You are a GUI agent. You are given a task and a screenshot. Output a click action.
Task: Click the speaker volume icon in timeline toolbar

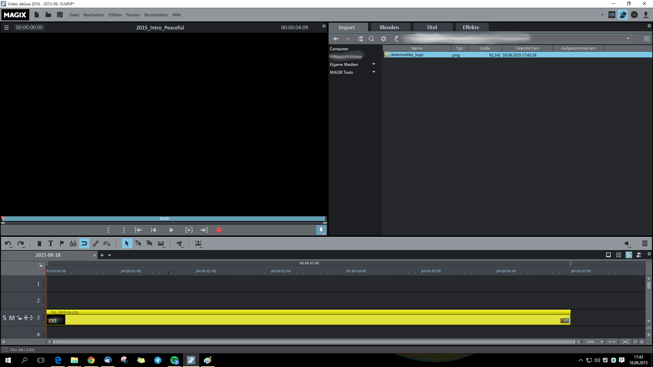627,243
